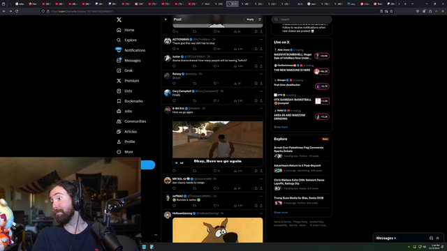Open Communities in the sidebar
The height and width of the screenshot is (251, 447).
tap(131, 121)
